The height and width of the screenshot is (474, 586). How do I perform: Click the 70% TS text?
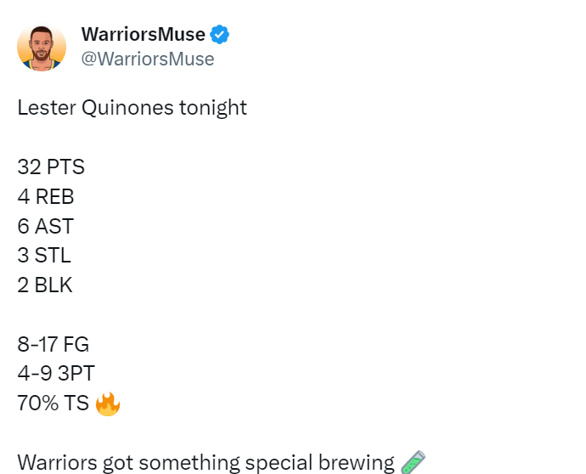[53, 403]
